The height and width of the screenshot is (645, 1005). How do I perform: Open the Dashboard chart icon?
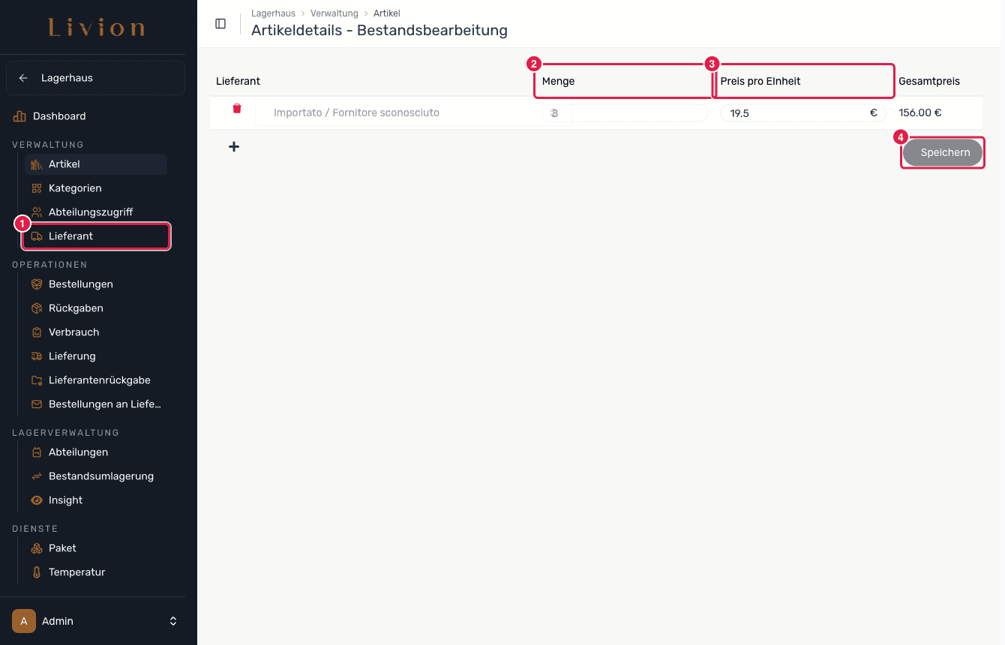19,116
